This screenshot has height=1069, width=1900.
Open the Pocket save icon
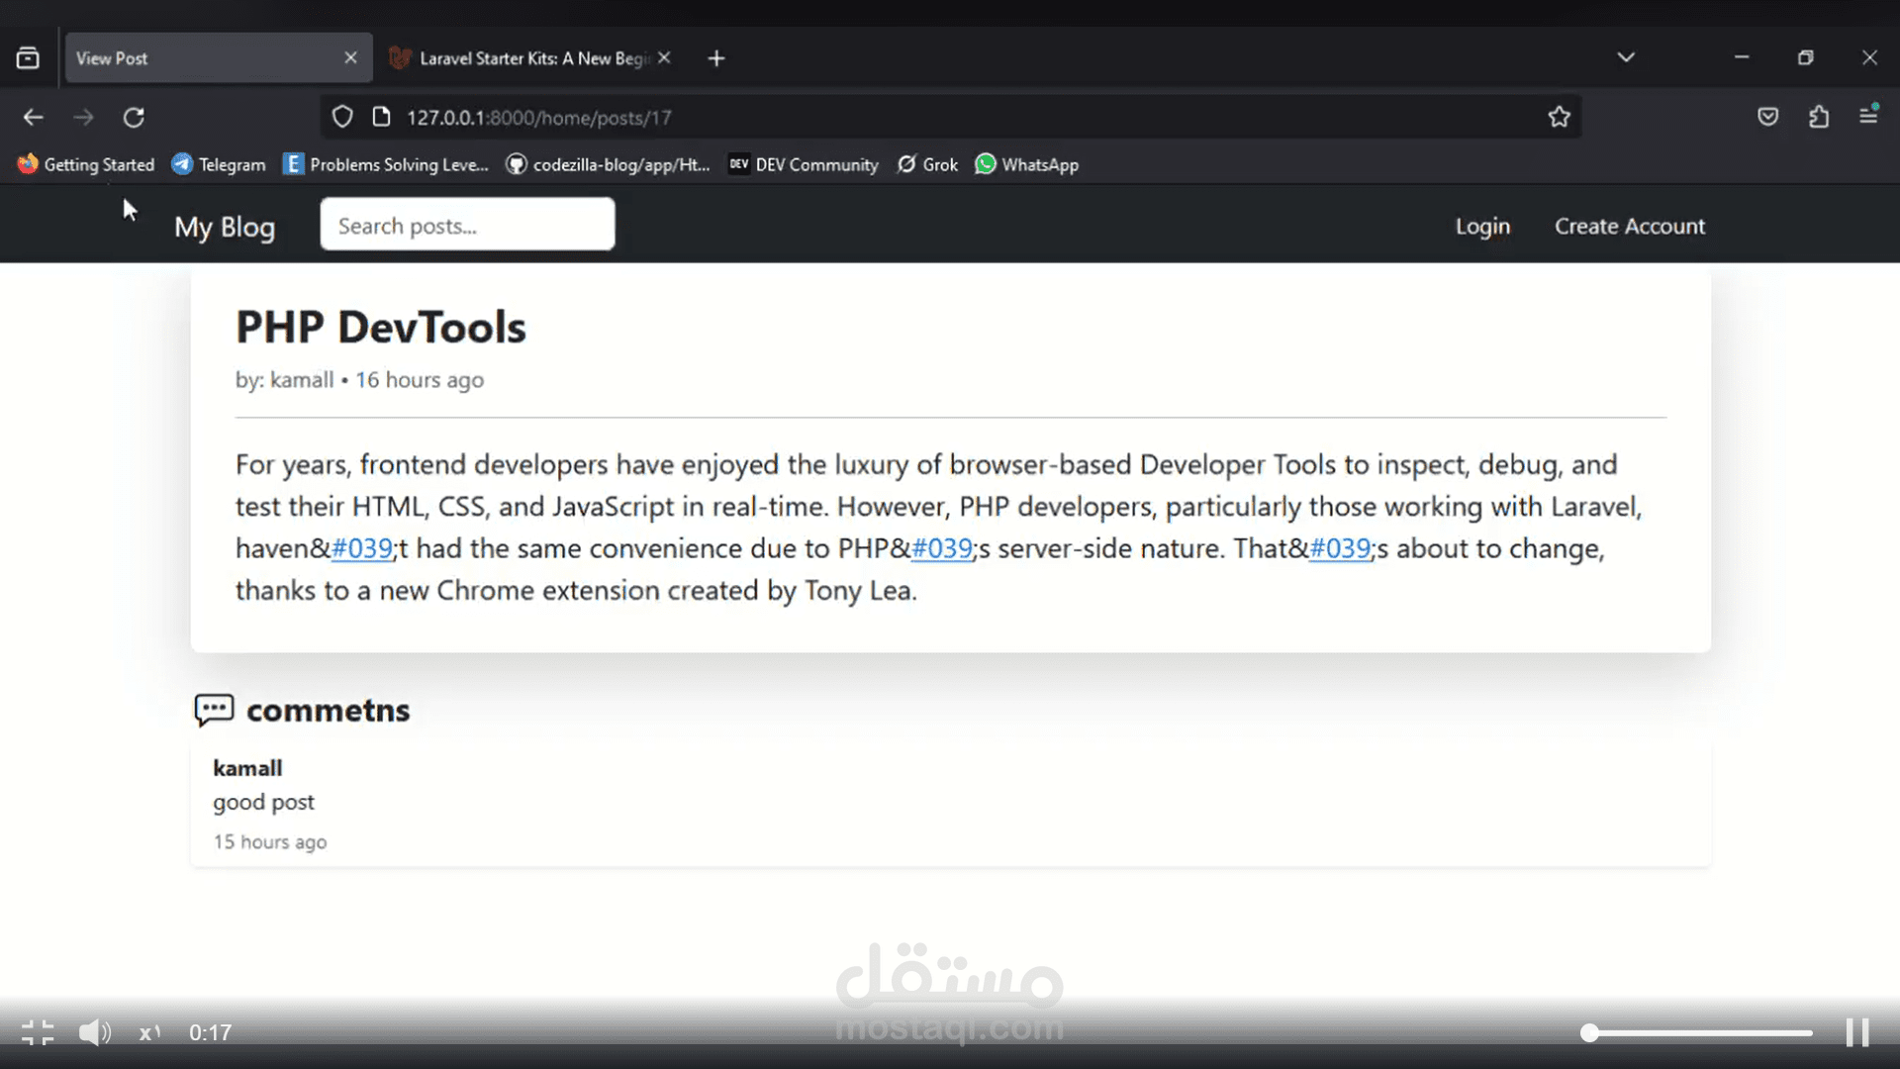coord(1768,117)
